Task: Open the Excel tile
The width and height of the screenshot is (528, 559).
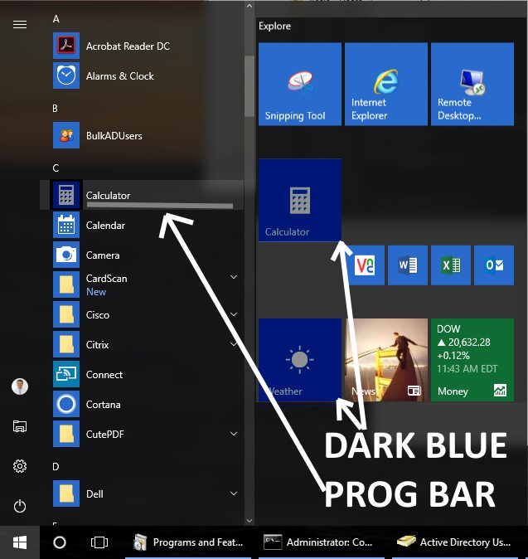Action: [x=450, y=265]
